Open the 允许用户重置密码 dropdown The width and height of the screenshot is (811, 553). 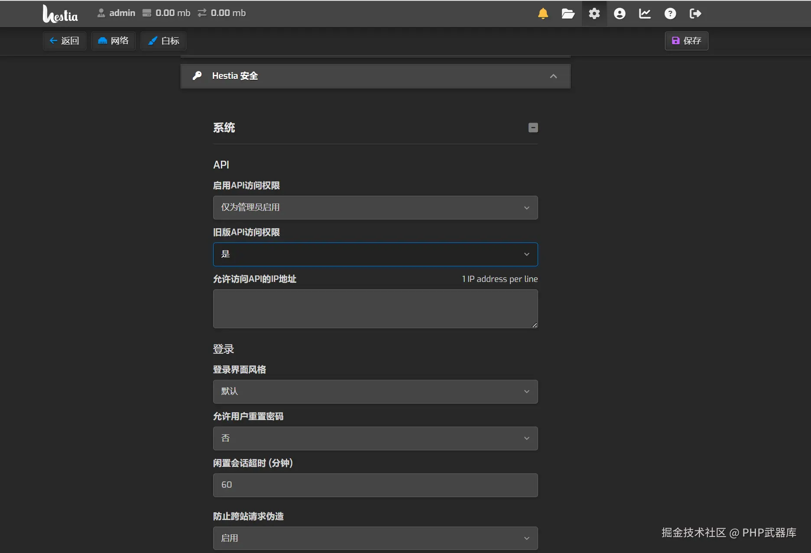(375, 438)
